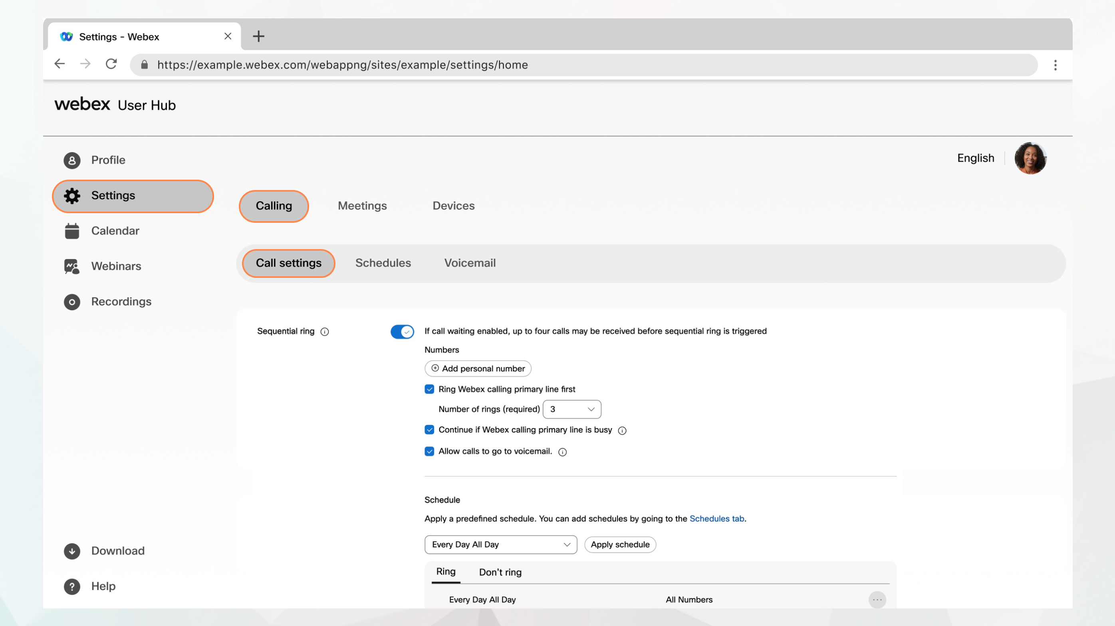Click Add personal number button
Image resolution: width=1115 pixels, height=626 pixels.
(478, 368)
